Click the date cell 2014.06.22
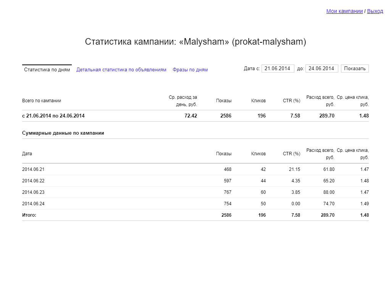The height and width of the screenshot is (293, 391). coord(33,180)
